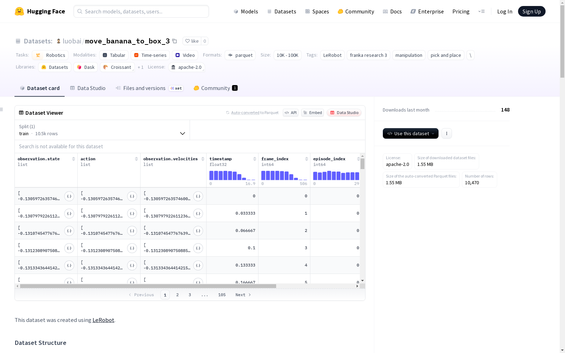Click the Log In link

[505, 11]
